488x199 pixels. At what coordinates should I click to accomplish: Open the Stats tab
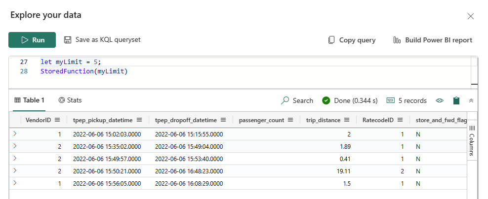[70, 100]
